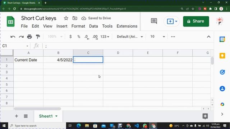The height and width of the screenshot is (129, 230).
Task: Click the green Share button
Action: point(196,21)
